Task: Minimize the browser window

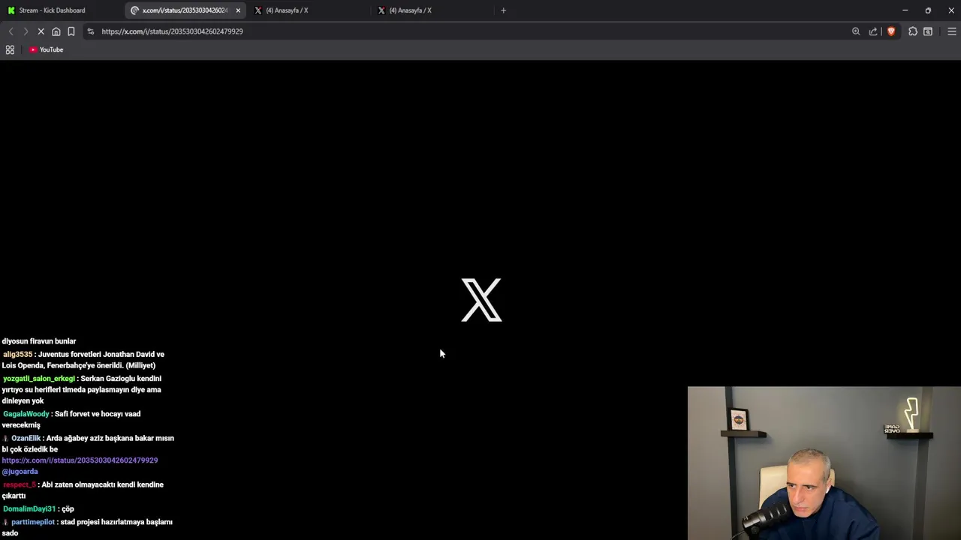Action: (x=905, y=10)
